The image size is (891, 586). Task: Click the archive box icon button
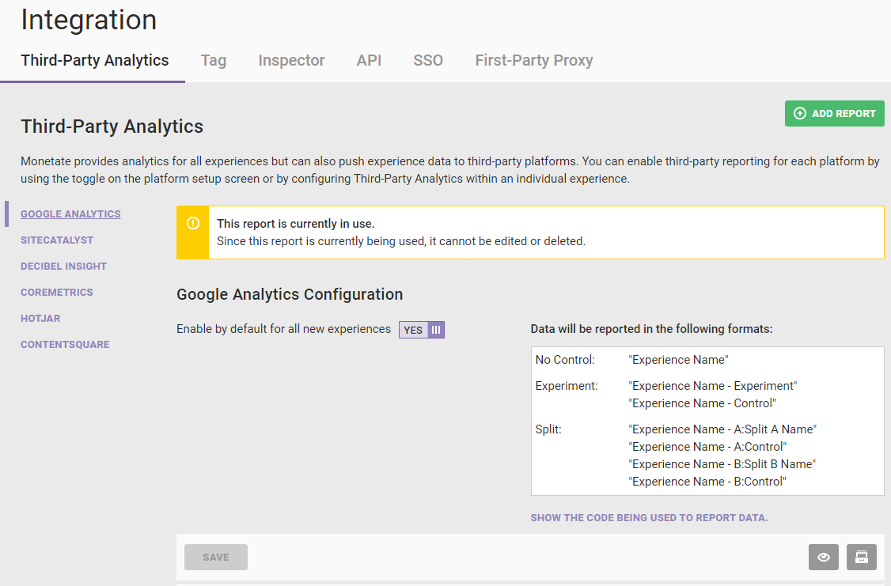[x=862, y=557]
